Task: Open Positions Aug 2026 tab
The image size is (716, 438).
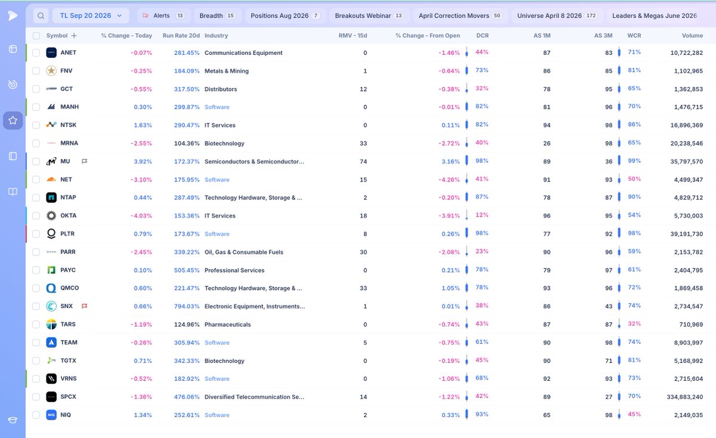Action: coord(285,16)
